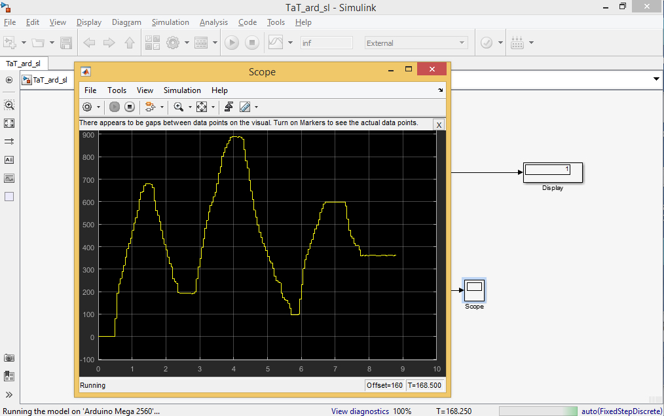Navigate Back with the left arrow
664x416 pixels.
(x=89, y=43)
